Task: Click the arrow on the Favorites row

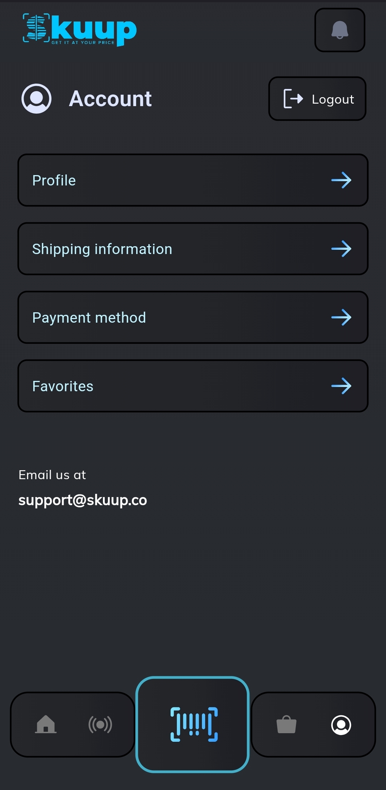Action: click(x=341, y=386)
